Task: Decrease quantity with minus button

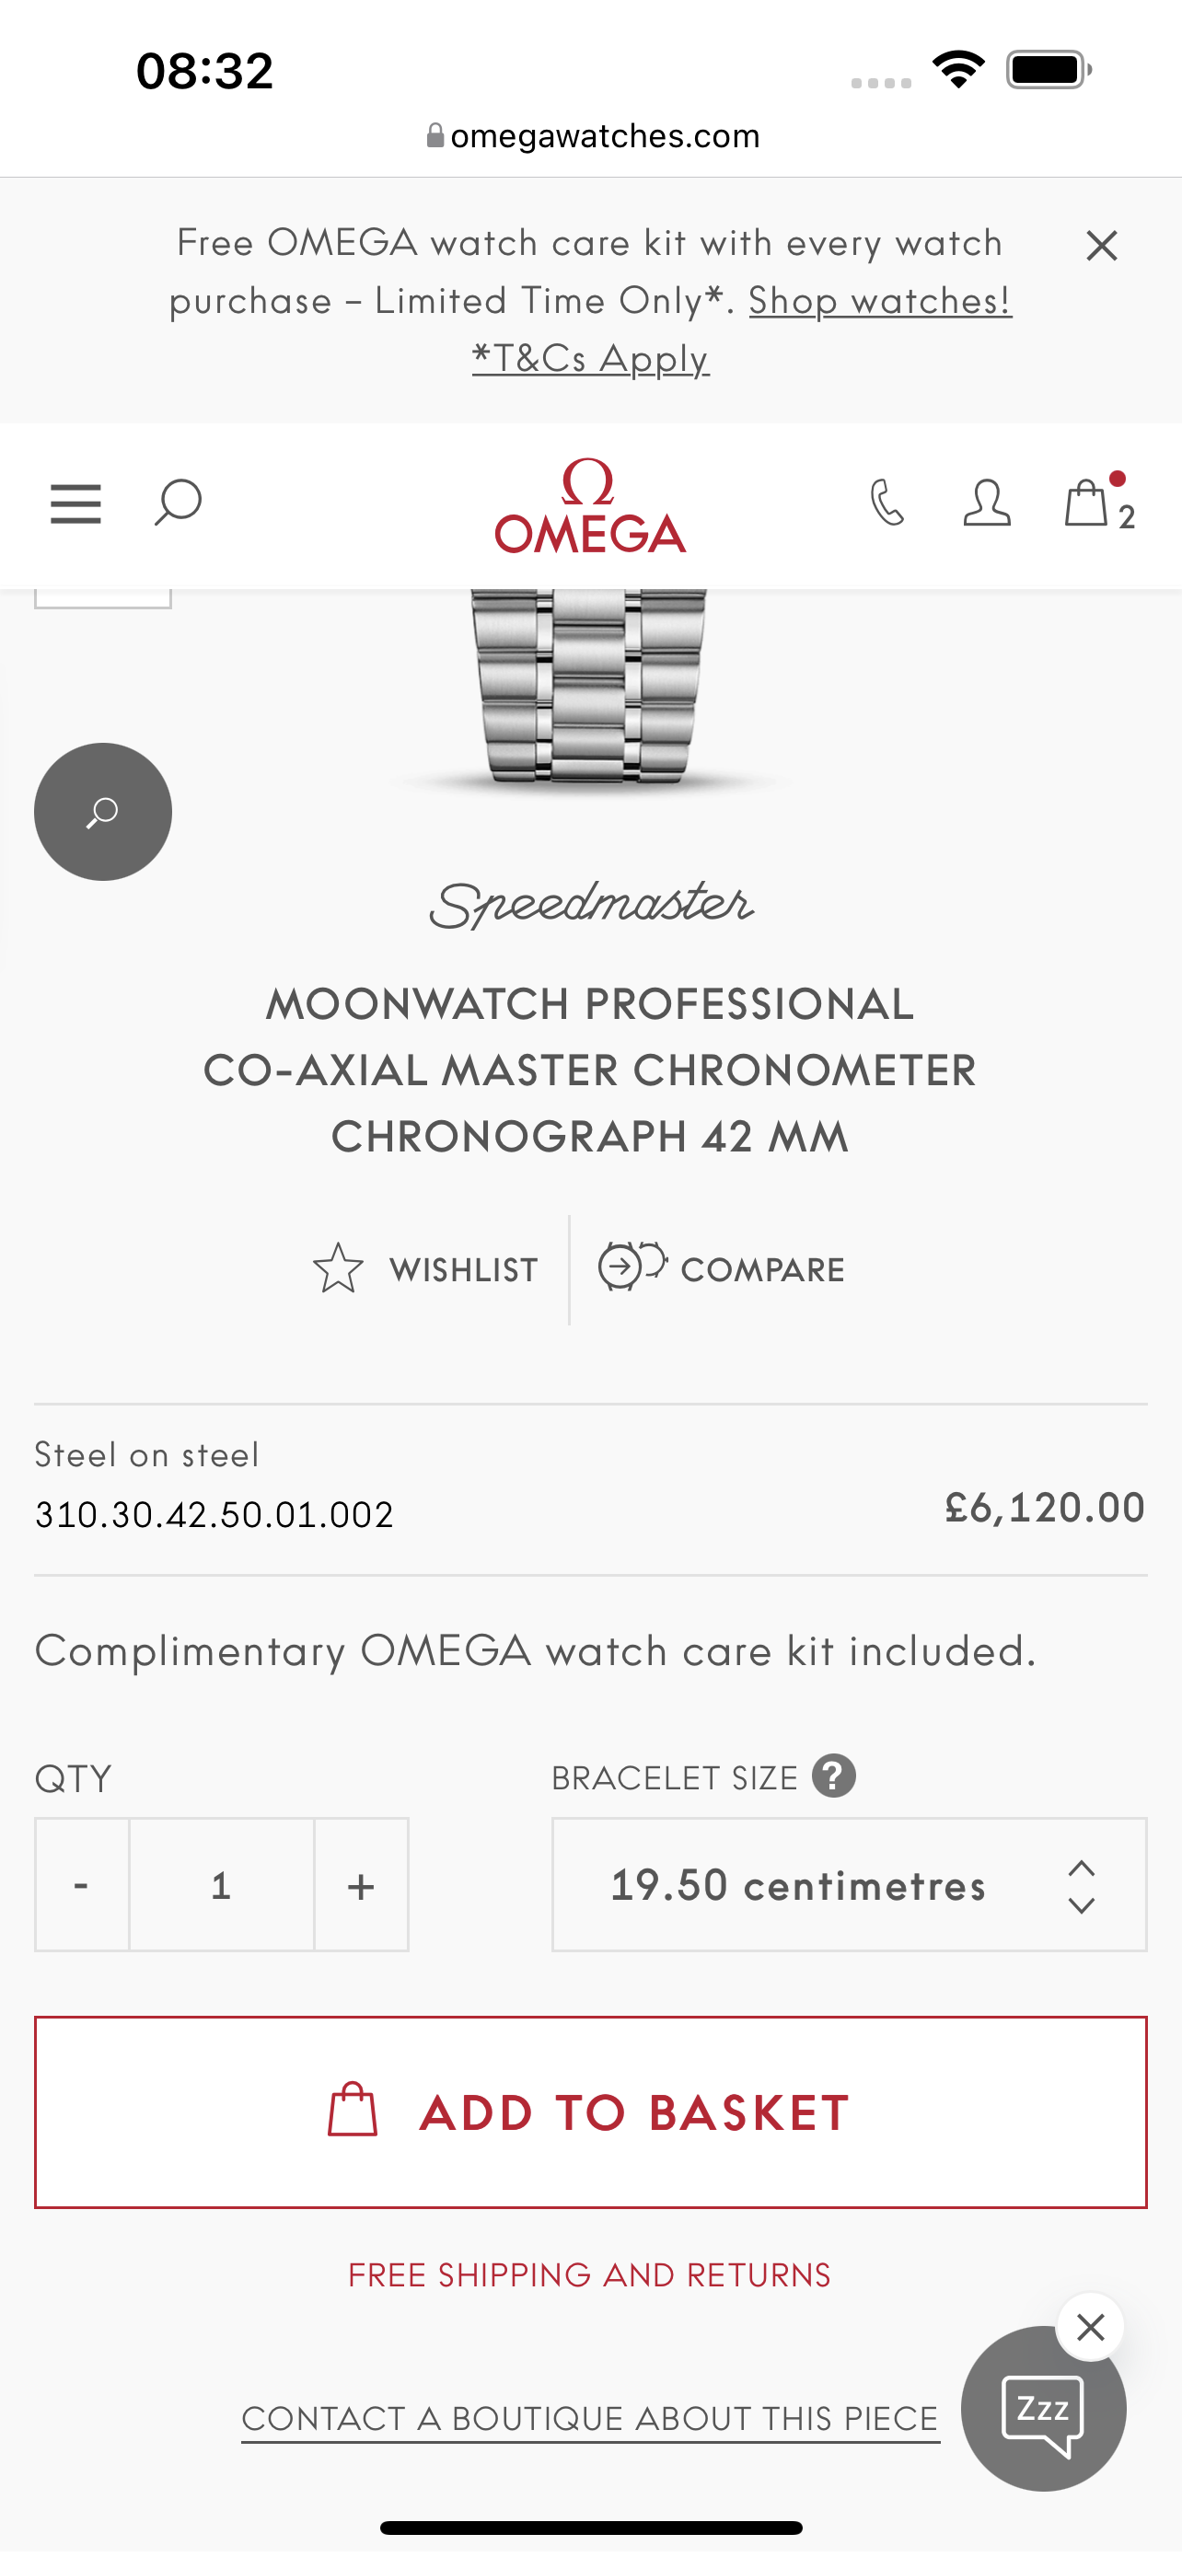Action: 81,1885
